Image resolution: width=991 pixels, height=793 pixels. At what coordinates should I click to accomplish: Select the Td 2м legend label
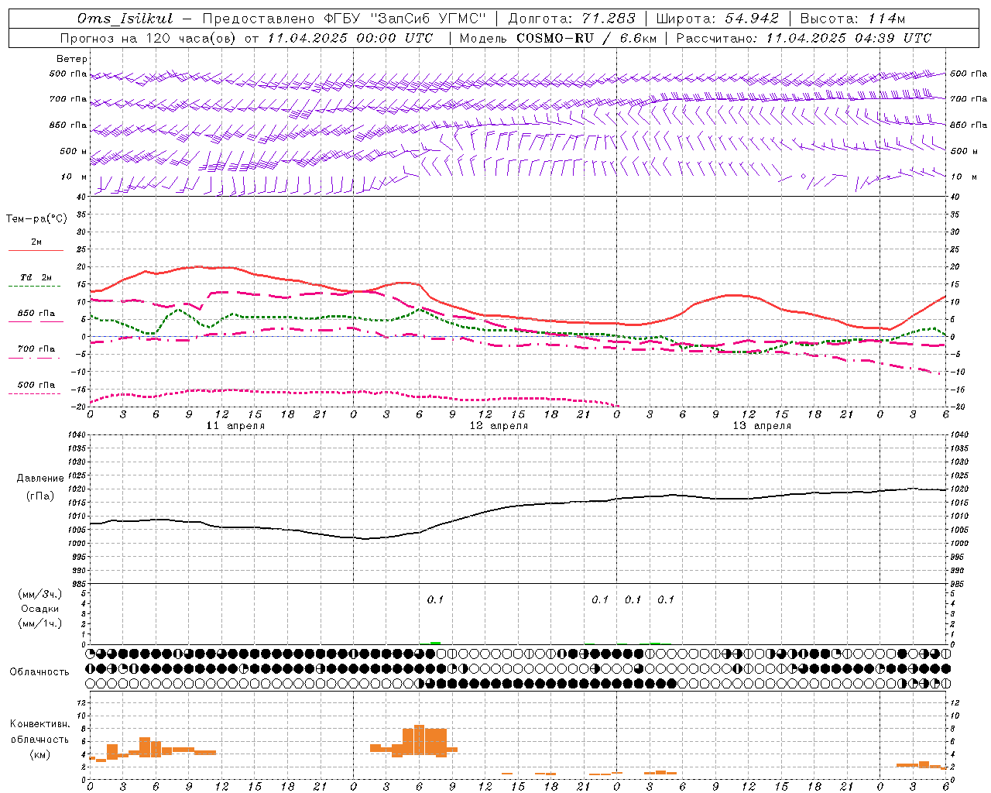[x=36, y=277]
